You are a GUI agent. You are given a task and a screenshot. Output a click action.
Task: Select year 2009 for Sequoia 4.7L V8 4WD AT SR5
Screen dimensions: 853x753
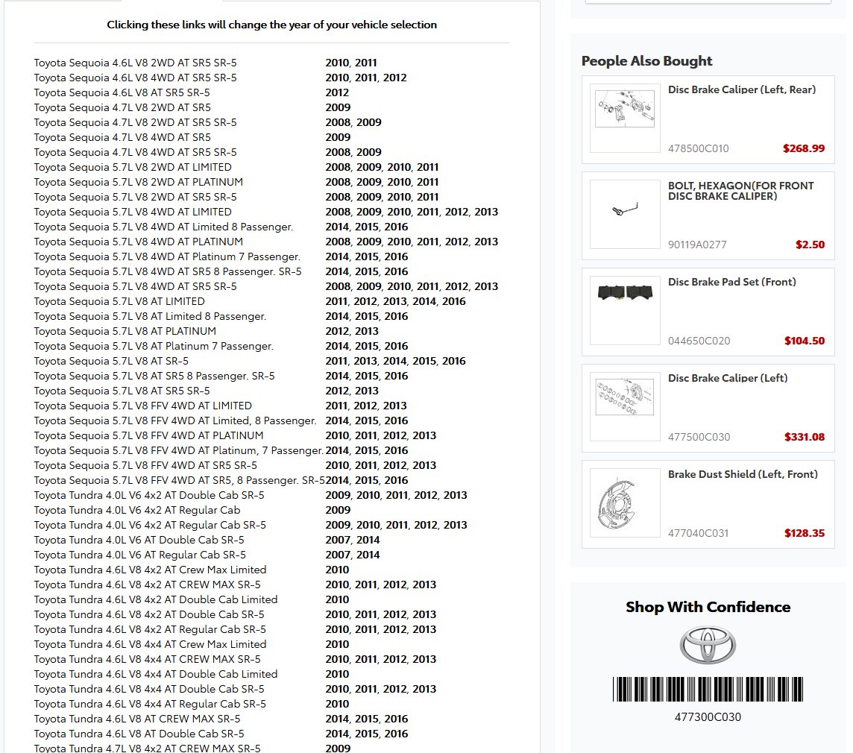338,138
